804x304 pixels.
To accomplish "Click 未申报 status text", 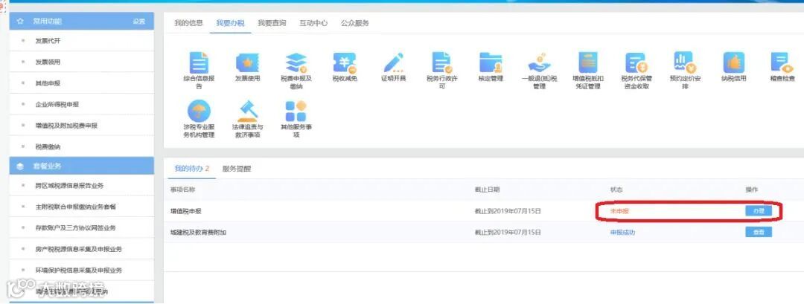I will (619, 211).
